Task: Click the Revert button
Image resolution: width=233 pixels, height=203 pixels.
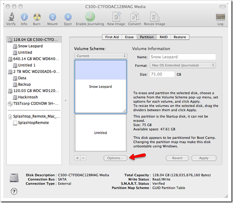Action: [x=177, y=158]
